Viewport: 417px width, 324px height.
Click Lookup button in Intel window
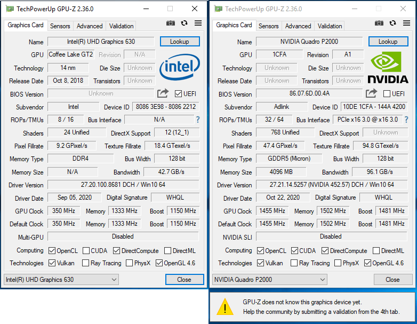(x=180, y=42)
